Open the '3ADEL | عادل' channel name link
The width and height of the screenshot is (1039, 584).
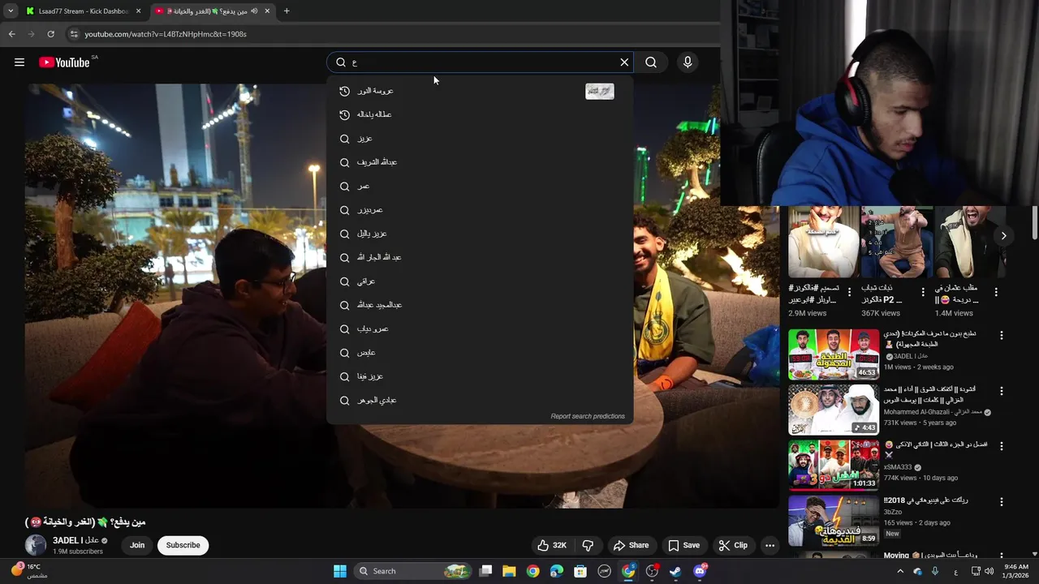[75, 540]
